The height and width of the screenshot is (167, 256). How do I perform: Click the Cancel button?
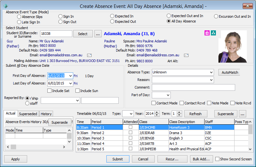coord(143,159)
